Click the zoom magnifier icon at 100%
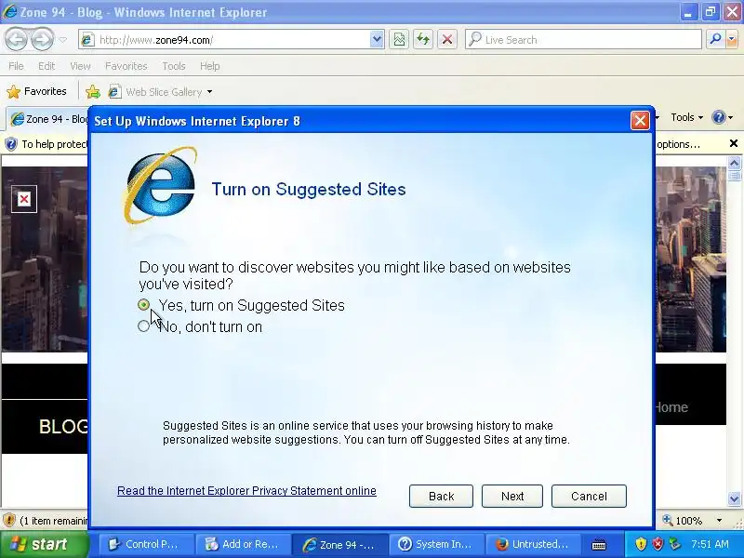744x558 pixels. (x=668, y=521)
